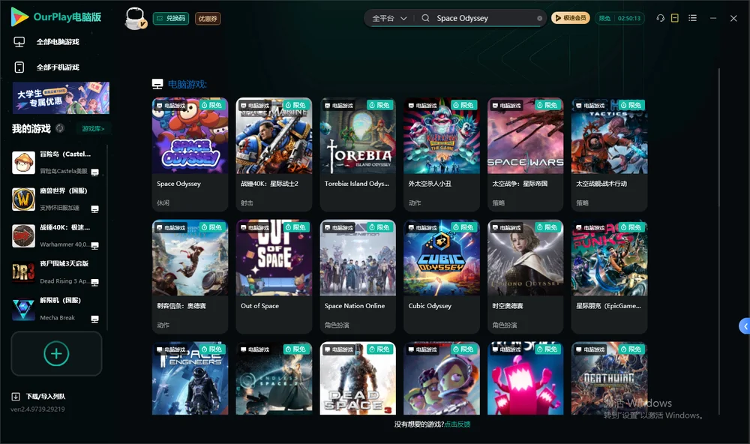Click the download queue icon
The width and height of the screenshot is (750, 444).
[16, 397]
